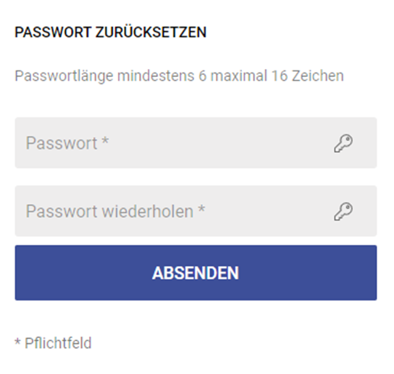Submit the form with the ABSENDEN button
394x374 pixels.
[196, 272]
